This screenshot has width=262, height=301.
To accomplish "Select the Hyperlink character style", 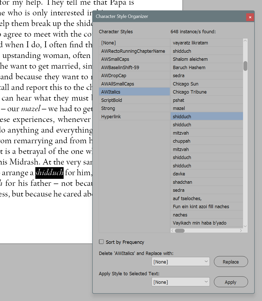I will [x=134, y=116].
